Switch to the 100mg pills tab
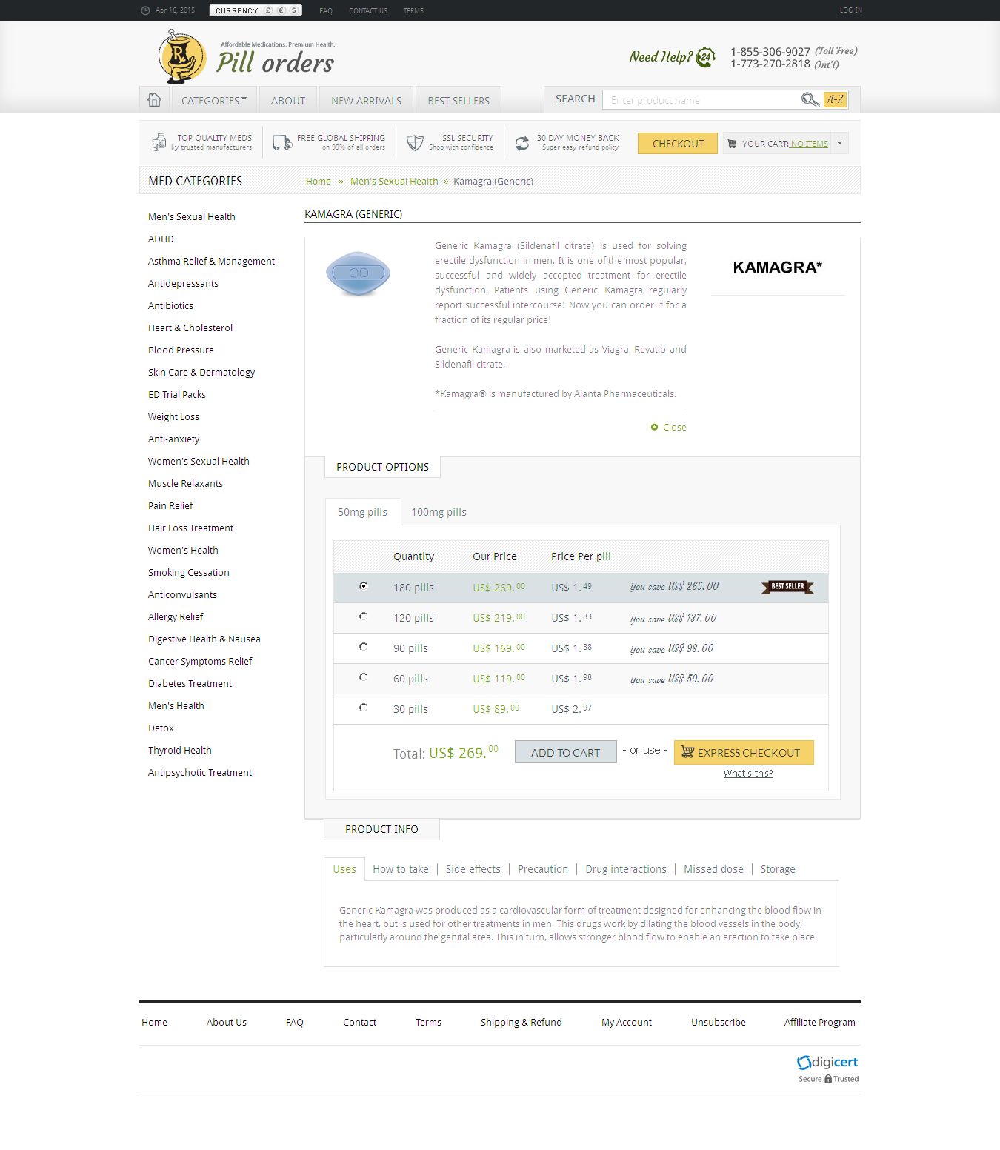 pyautogui.click(x=439, y=512)
